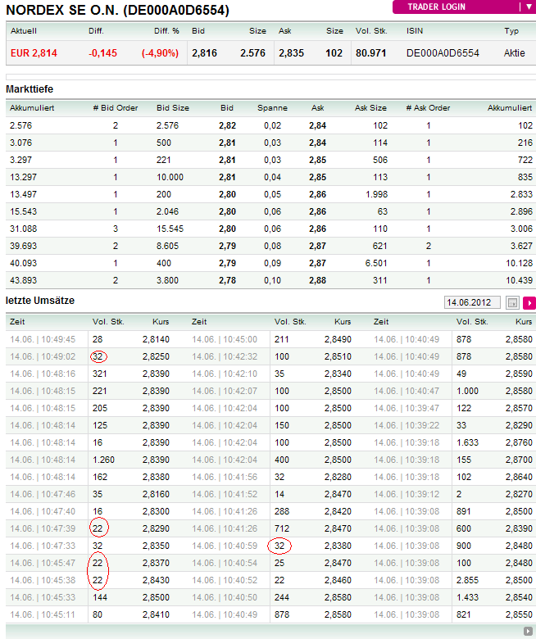This screenshot has height=639, width=536.
Task: Click the grey arrow icon in the bottom bar
Action: click(529, 632)
